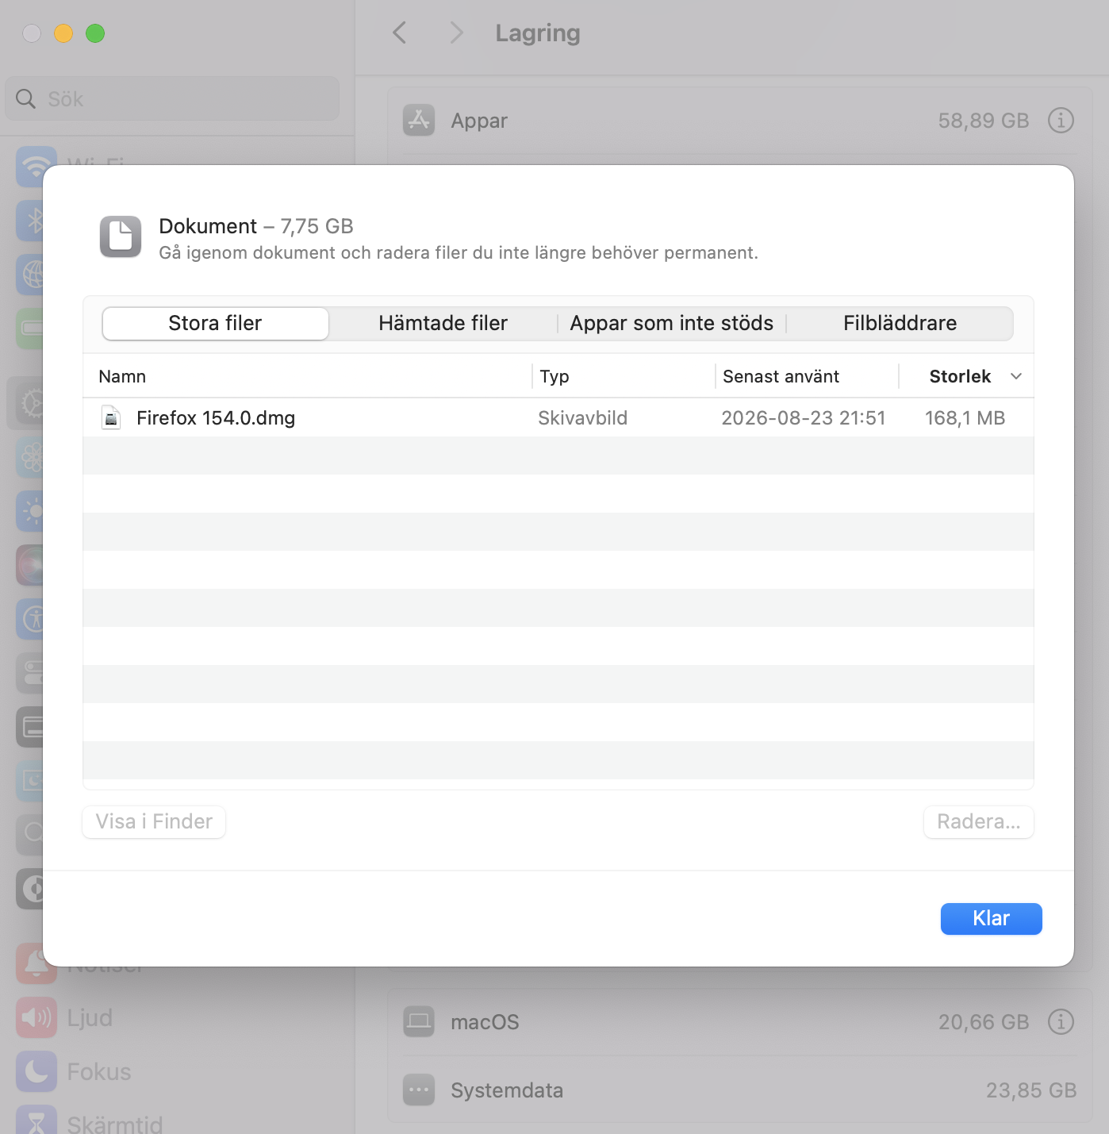Click the magnifying glass search icon

click(x=26, y=98)
